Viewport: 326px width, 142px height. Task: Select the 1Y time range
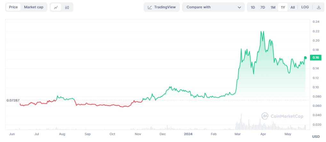click(x=282, y=7)
